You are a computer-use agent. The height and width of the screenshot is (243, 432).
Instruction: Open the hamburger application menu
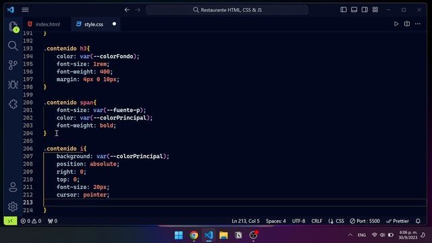pos(25,10)
